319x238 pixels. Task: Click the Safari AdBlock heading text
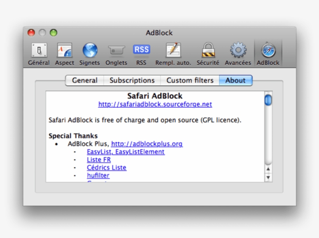click(155, 96)
